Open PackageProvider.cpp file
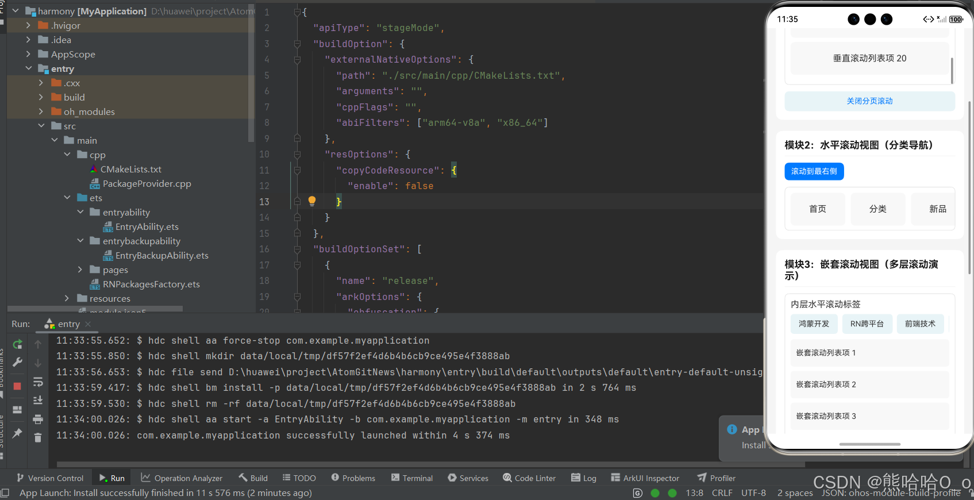 pyautogui.click(x=140, y=183)
